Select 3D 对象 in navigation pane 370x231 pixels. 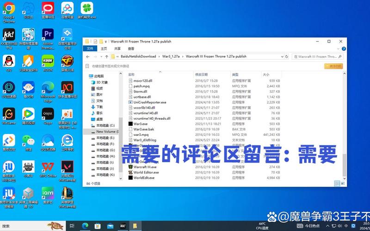pyautogui.click(x=102, y=82)
